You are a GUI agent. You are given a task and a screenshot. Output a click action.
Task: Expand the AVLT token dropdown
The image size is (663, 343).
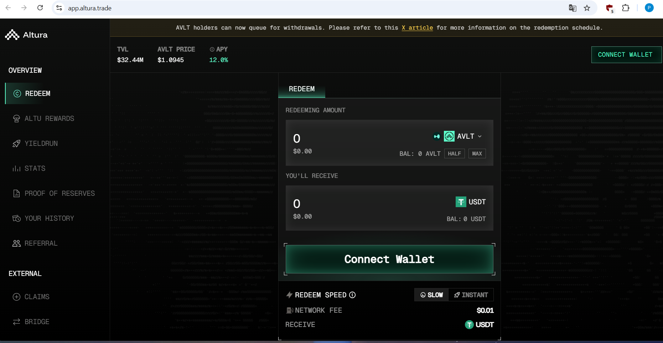480,136
